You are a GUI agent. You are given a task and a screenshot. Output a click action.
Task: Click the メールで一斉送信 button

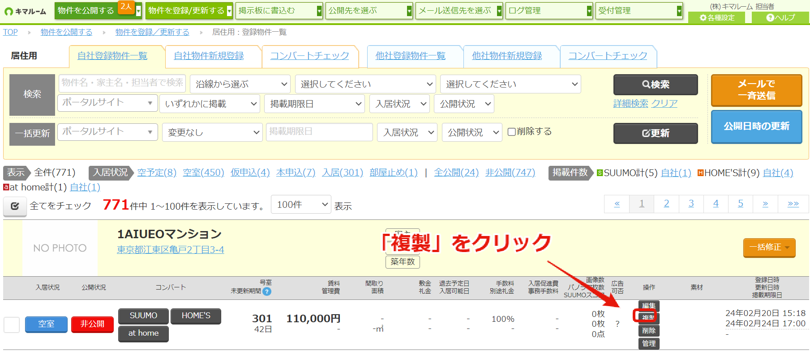click(756, 90)
